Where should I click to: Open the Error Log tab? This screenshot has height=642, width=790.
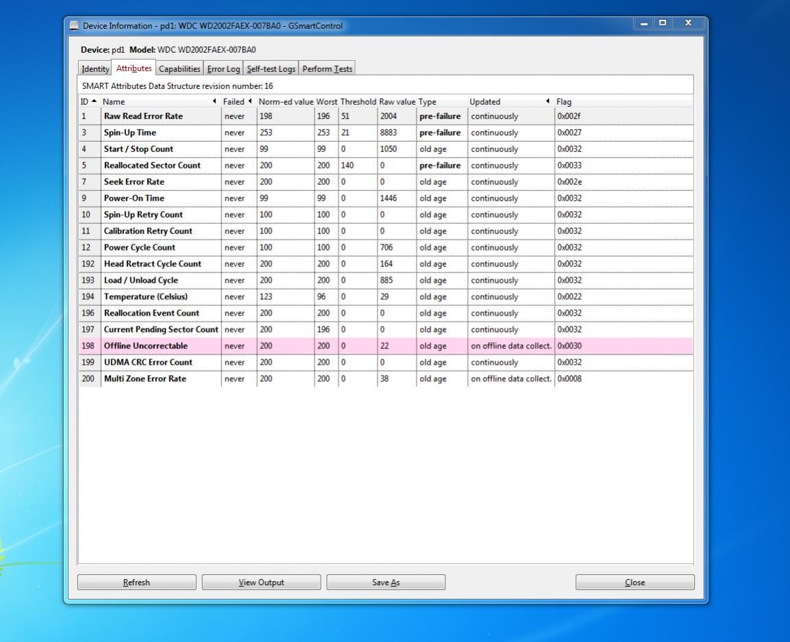click(223, 69)
